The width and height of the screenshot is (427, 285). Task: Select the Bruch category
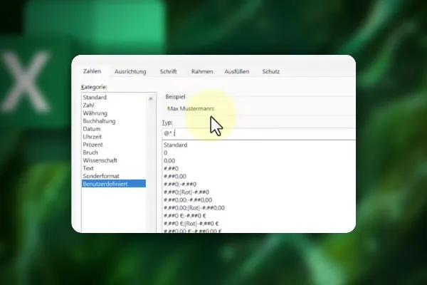(x=114, y=152)
